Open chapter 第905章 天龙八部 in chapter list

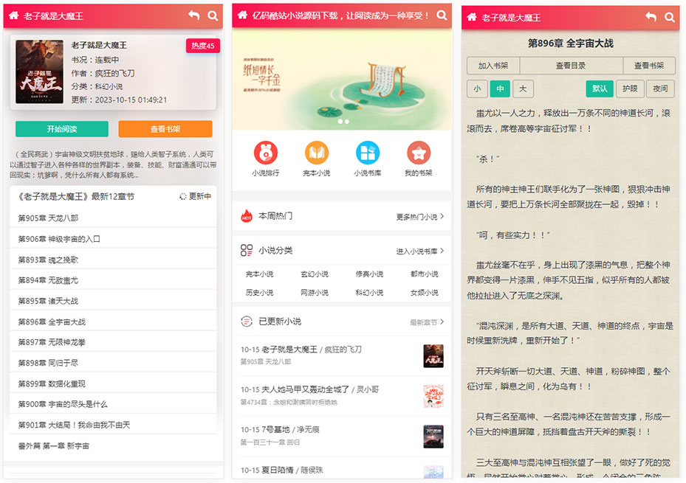tap(113, 218)
